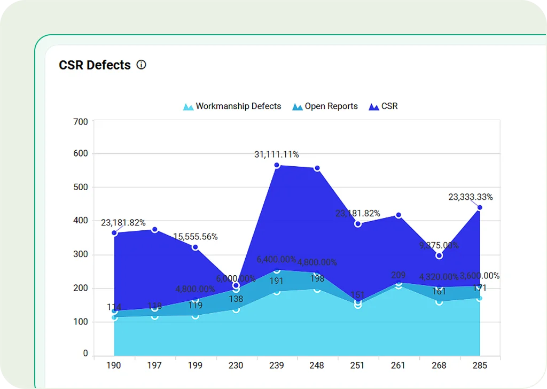Click the CSR data point above x-axis 248
Screen dimensions: 547x389
pyautogui.click(x=317, y=168)
